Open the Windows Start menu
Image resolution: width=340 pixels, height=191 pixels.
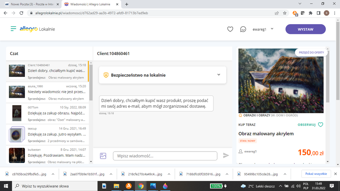pyautogui.click(x=6, y=186)
